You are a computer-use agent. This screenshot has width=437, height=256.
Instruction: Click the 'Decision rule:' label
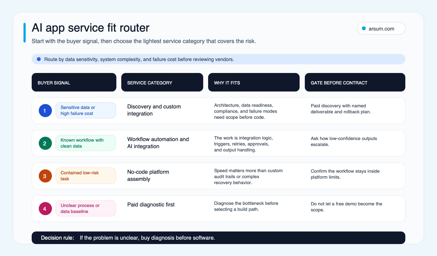[57, 238]
